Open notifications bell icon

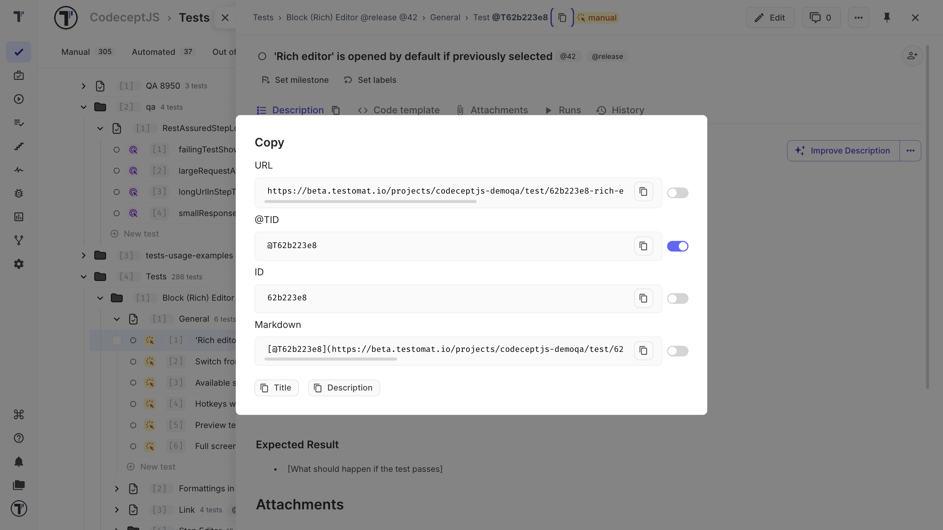click(x=19, y=462)
